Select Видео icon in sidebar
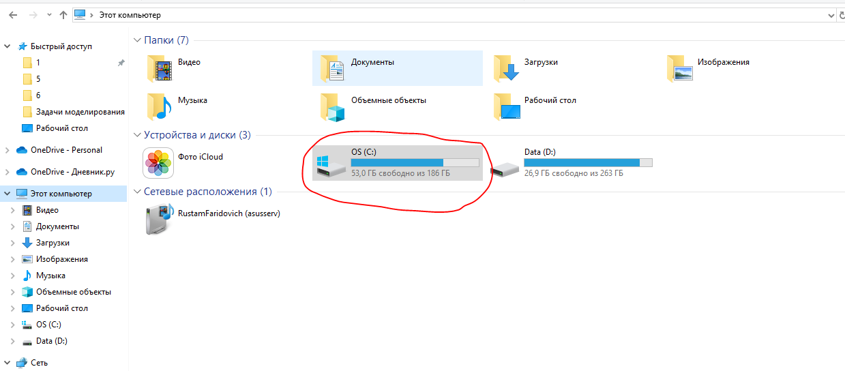845x371 pixels. 27,210
